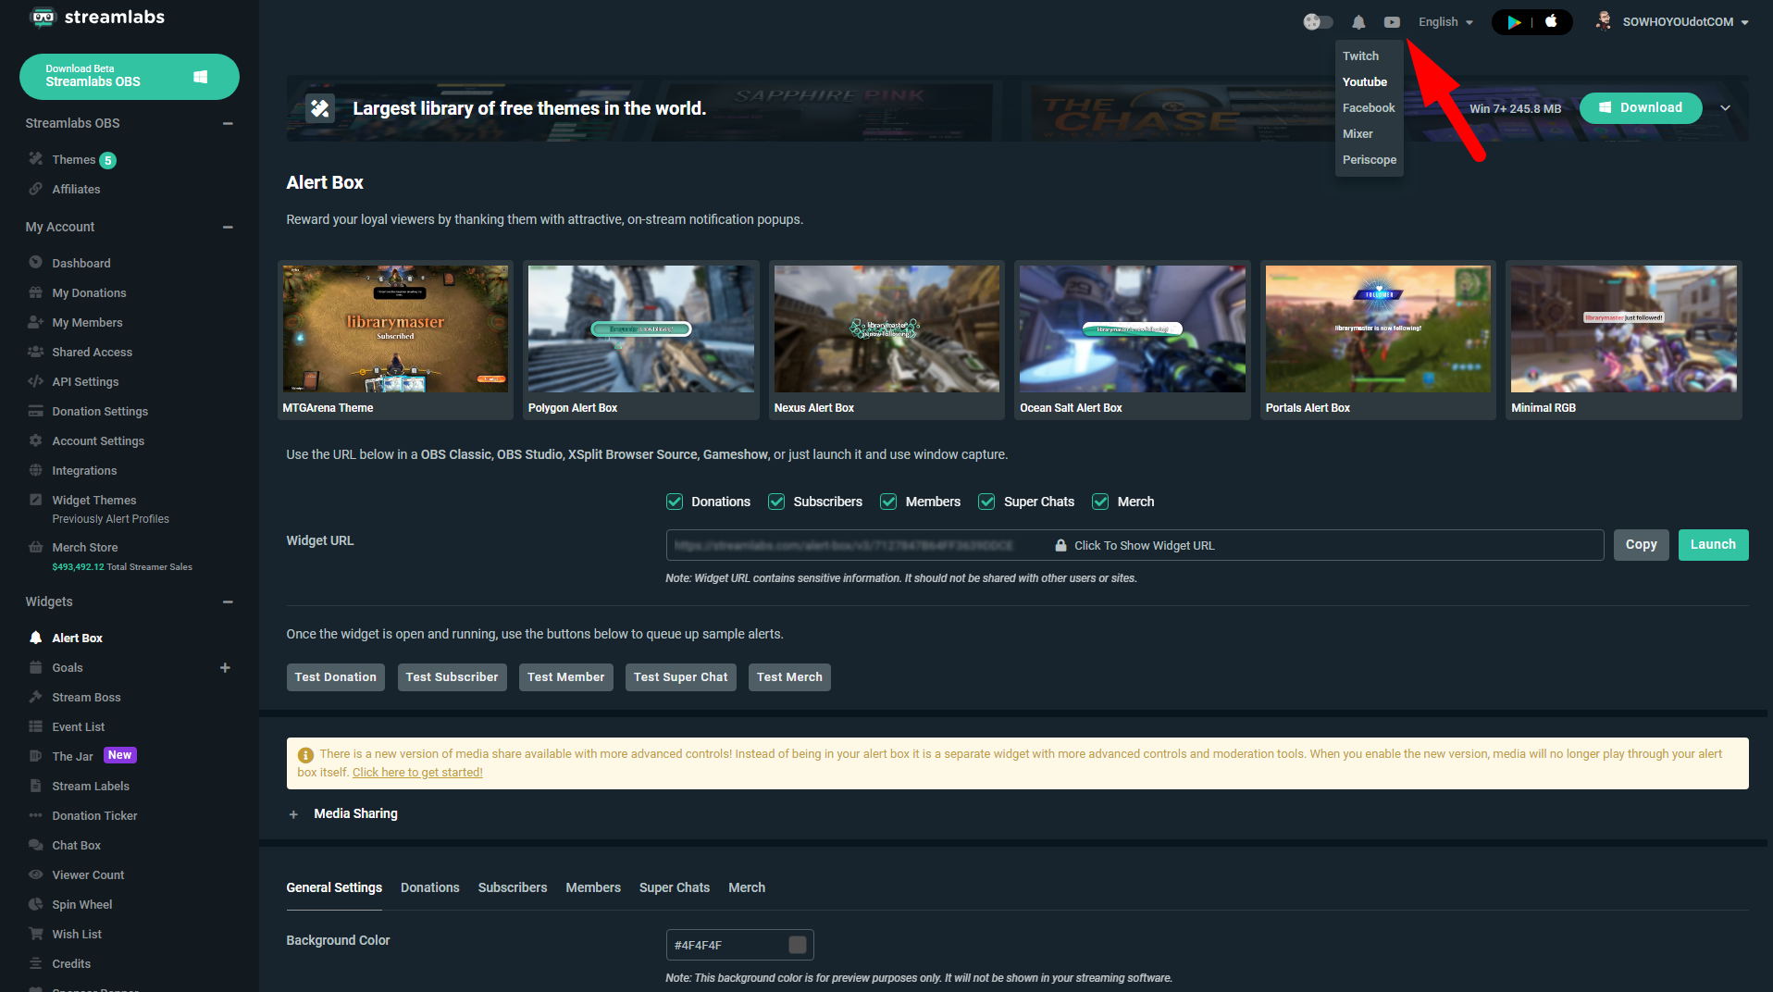The width and height of the screenshot is (1773, 992).
Task: Switch to the Subscribers settings tab
Action: tap(512, 887)
